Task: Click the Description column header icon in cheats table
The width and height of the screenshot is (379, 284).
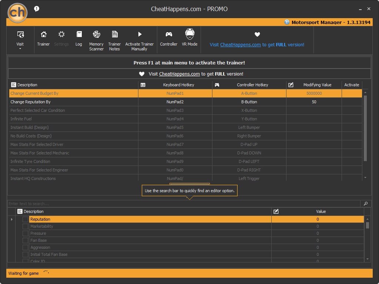Action: tap(14, 85)
